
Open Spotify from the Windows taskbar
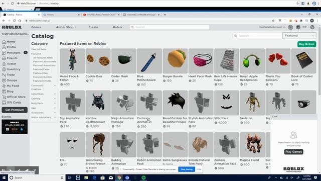[143, 177]
